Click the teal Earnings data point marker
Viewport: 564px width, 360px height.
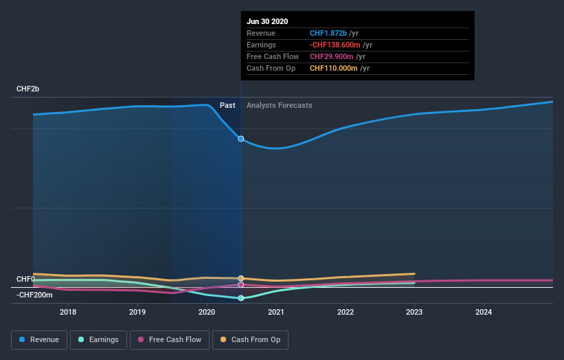241,298
